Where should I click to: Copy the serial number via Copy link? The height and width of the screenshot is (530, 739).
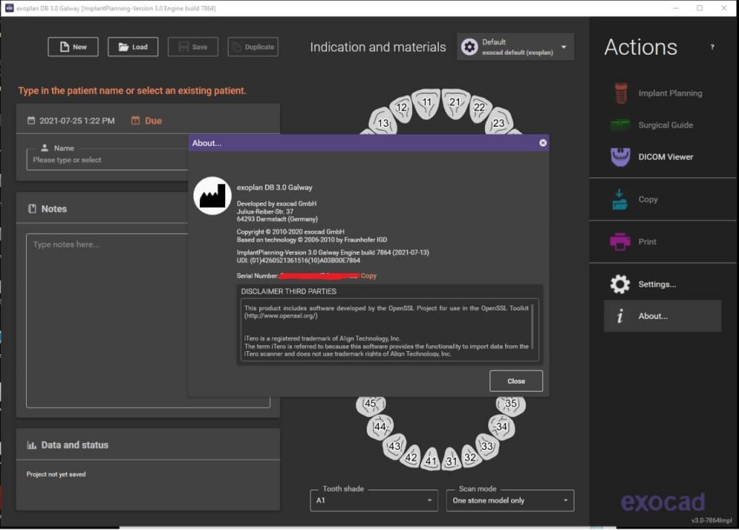click(368, 275)
